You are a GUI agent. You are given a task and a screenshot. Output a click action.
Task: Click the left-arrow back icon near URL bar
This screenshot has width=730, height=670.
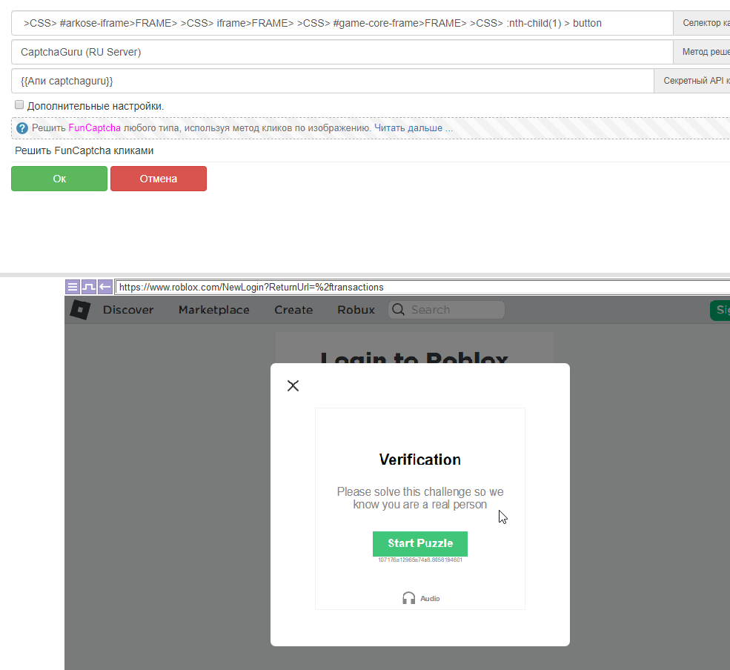click(105, 287)
